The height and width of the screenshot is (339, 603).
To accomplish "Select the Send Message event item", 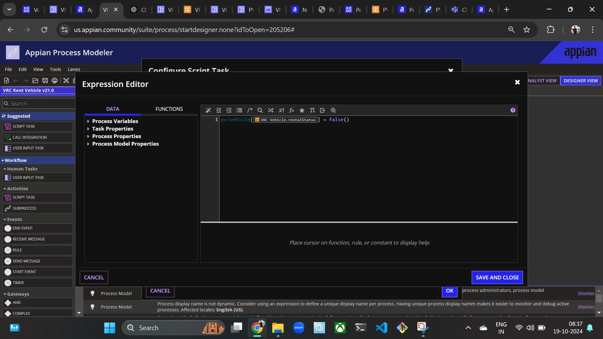I will pos(38,261).
